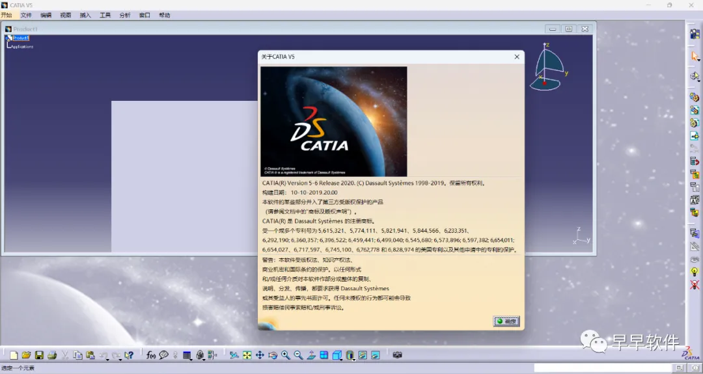Expand the Shading view mode dropdown
Screen dimensions: 703x374
pyautogui.click(x=353, y=359)
